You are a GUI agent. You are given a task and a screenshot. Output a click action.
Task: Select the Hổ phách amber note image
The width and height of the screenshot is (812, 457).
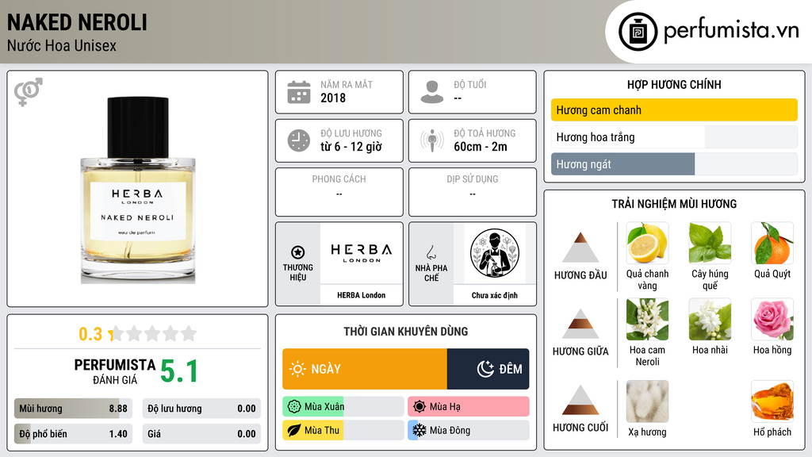772,401
